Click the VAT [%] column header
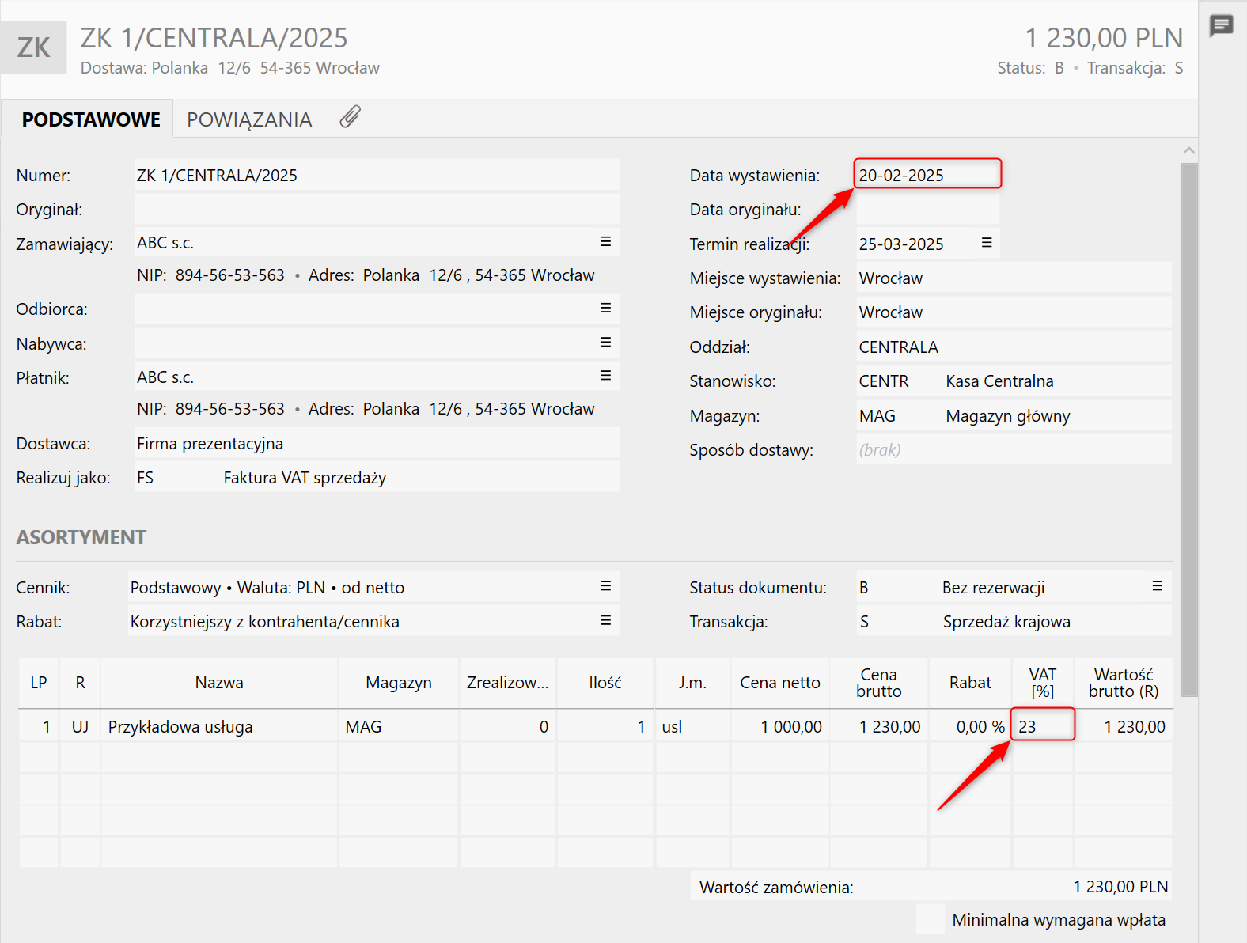 [1043, 683]
